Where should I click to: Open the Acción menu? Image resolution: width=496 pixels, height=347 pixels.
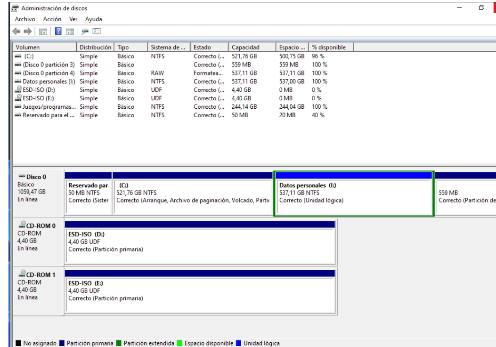52,19
